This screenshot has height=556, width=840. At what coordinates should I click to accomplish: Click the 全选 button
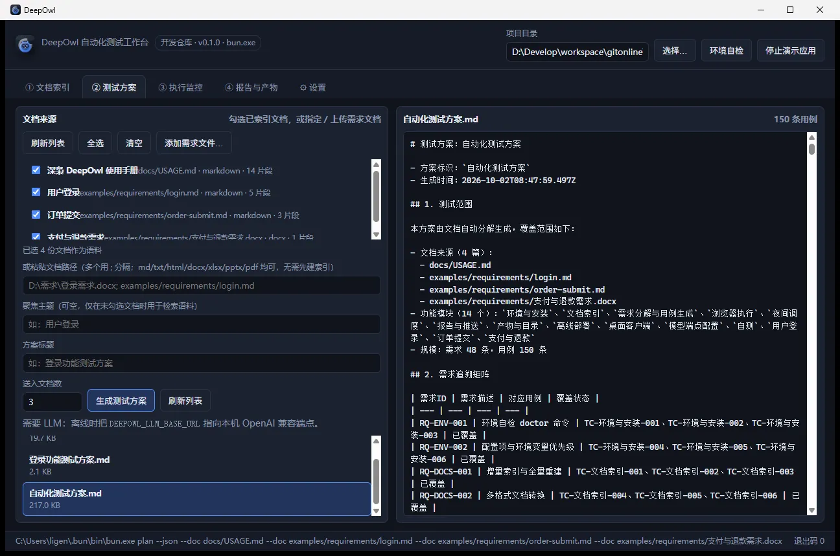pyautogui.click(x=95, y=143)
